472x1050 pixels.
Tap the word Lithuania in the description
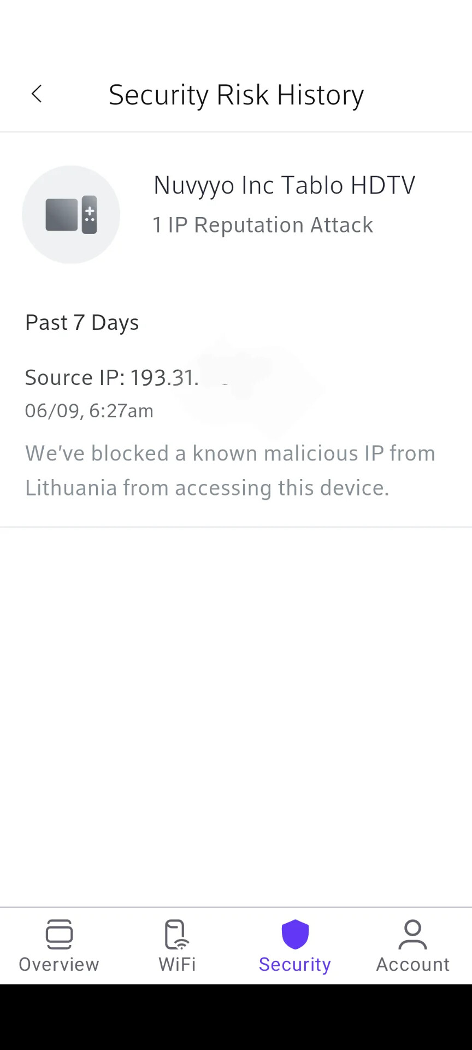tap(71, 487)
